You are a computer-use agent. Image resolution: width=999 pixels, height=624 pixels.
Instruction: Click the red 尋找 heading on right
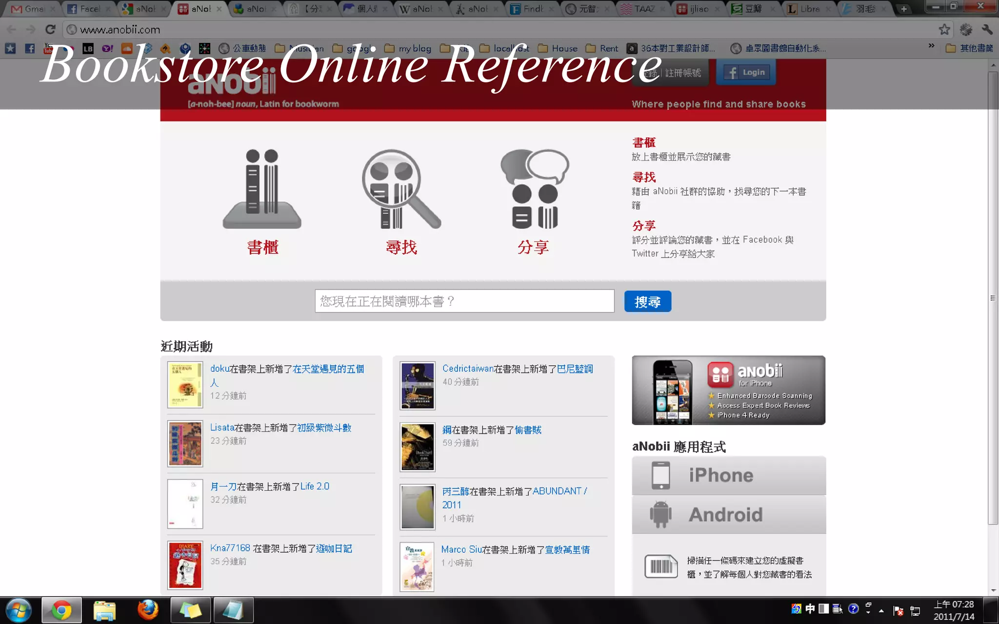point(644,177)
